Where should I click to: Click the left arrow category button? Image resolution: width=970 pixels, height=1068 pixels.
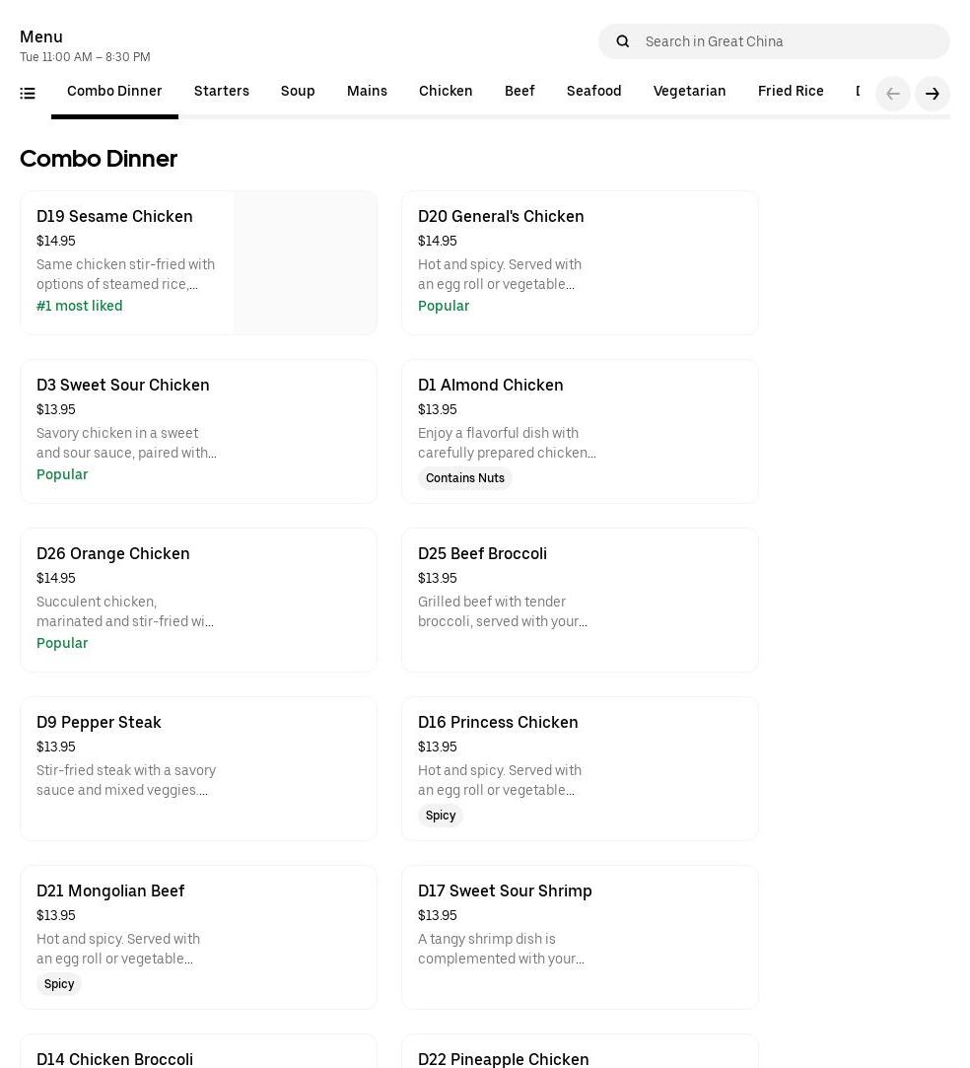[x=892, y=94]
